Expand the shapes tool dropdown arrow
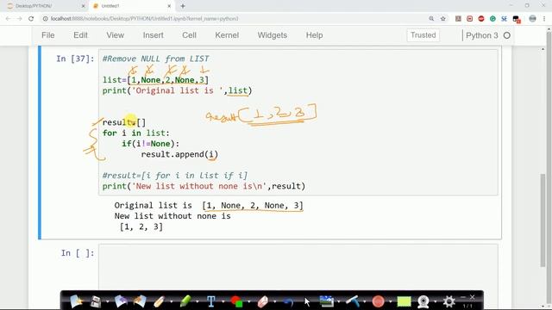 (x=249, y=302)
